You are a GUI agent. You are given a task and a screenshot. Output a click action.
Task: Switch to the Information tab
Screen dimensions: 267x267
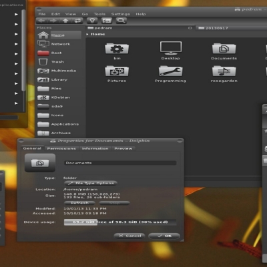95,148
